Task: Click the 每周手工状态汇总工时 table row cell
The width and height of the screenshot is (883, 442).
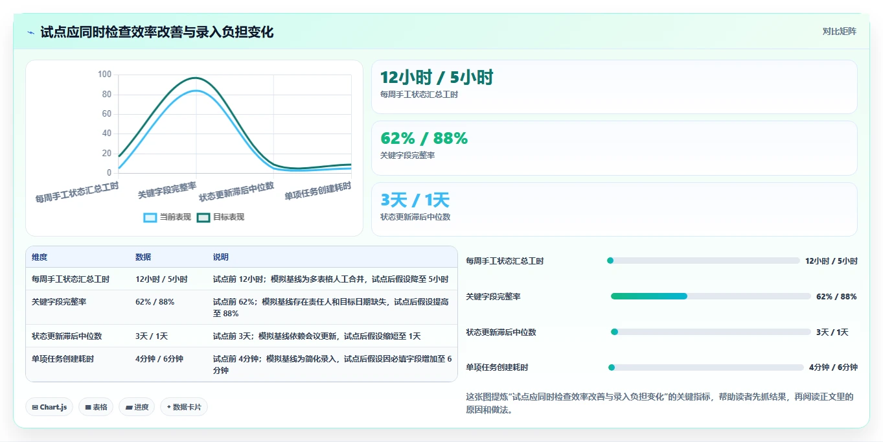Action: point(71,279)
